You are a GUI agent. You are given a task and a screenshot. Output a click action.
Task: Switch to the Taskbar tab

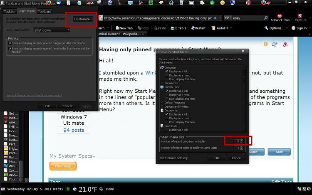[x=10, y=12]
